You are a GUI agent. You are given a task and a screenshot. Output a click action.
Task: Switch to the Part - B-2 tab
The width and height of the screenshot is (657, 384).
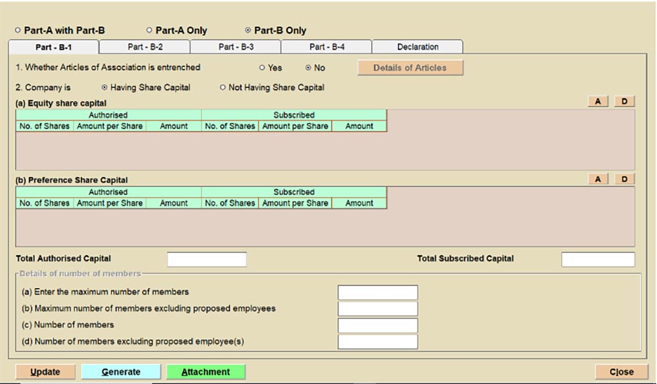point(145,47)
